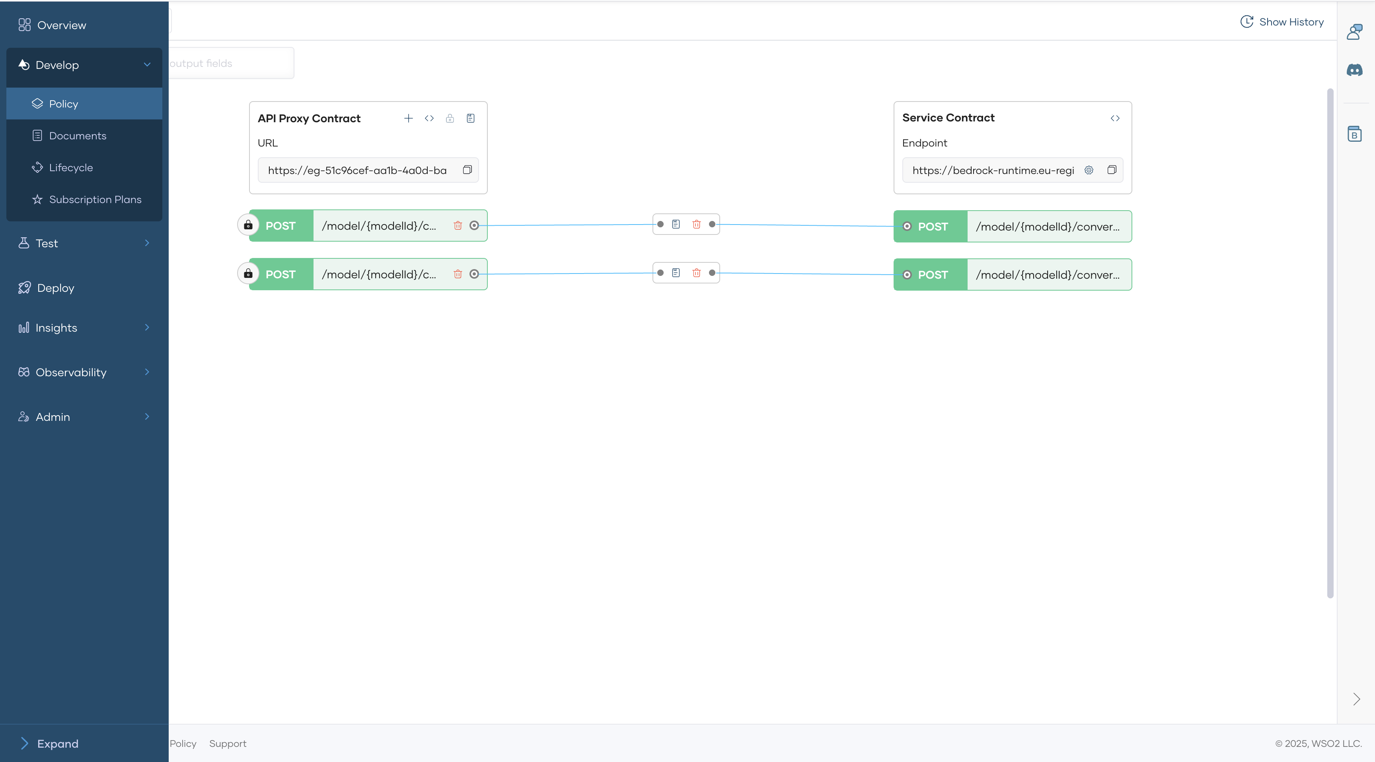The width and height of the screenshot is (1375, 762).
Task: Delete the first POST proxy resource
Action: click(x=458, y=225)
